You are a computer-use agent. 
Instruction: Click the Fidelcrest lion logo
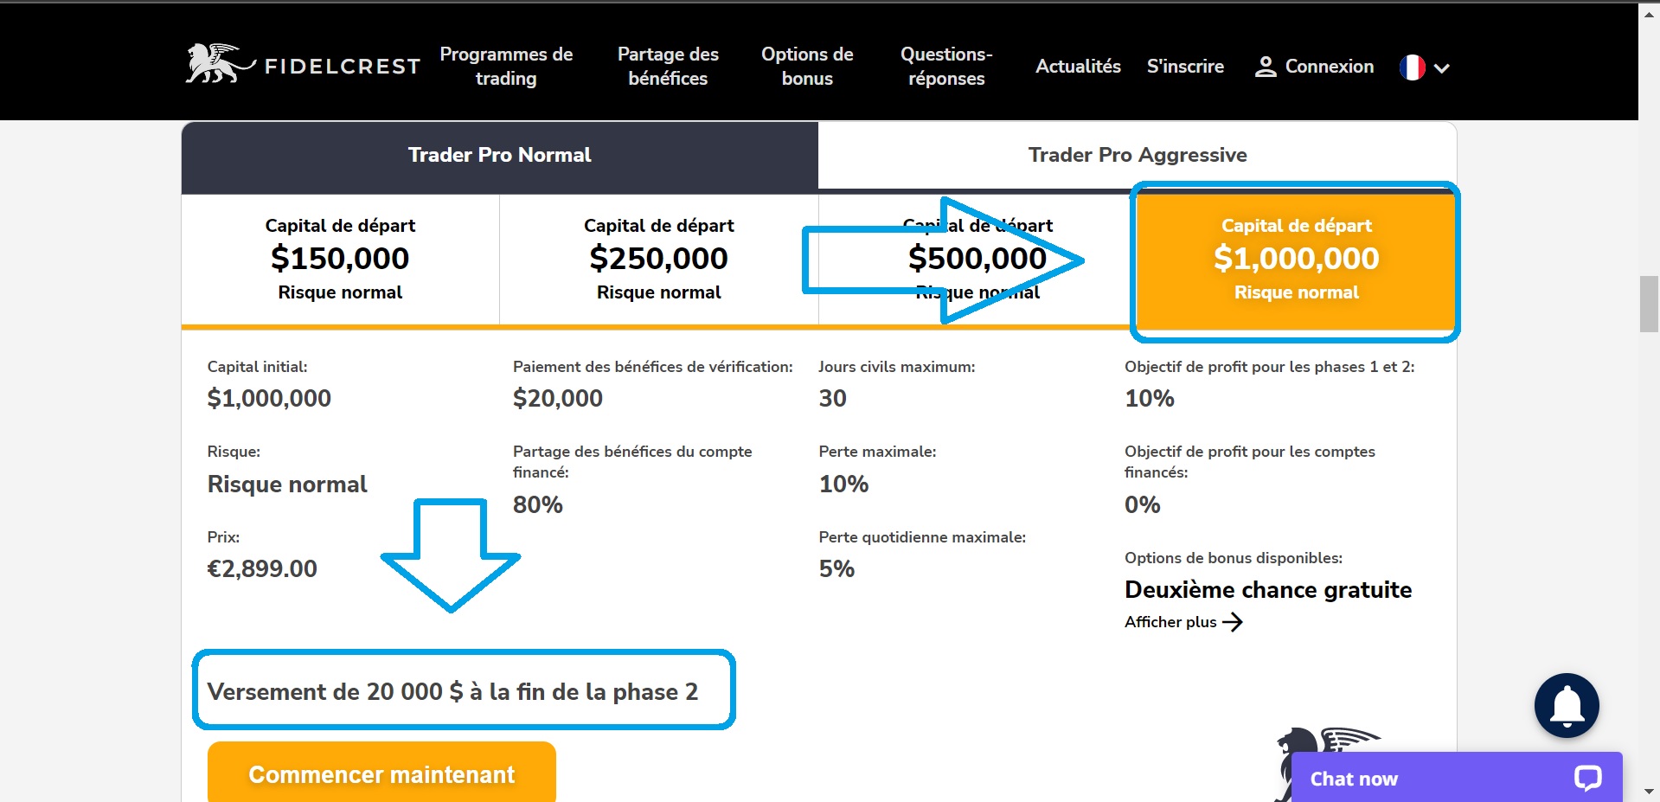click(218, 65)
